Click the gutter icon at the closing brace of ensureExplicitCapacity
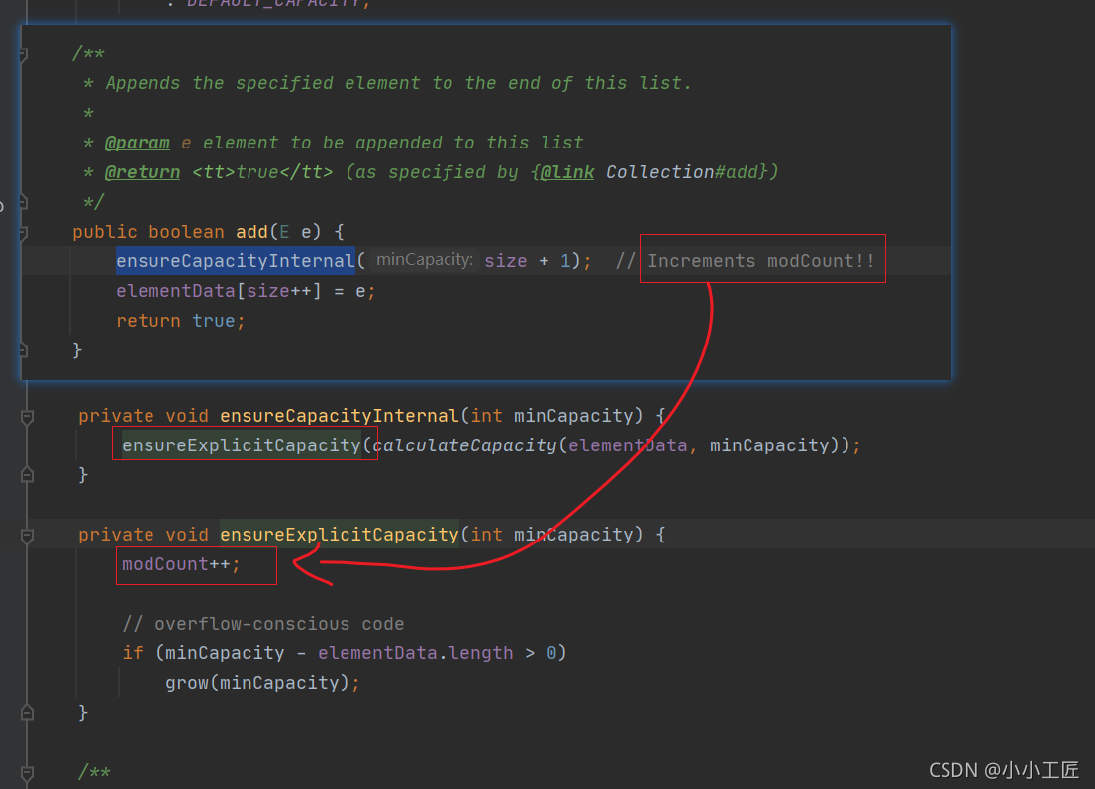The image size is (1095, 789). [x=27, y=711]
